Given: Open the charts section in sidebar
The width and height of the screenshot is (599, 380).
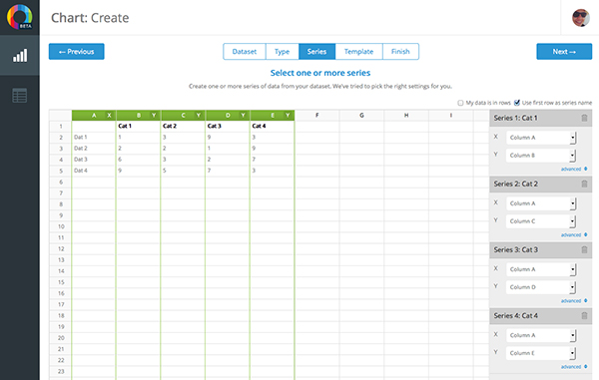Looking at the screenshot, I should (x=20, y=55).
